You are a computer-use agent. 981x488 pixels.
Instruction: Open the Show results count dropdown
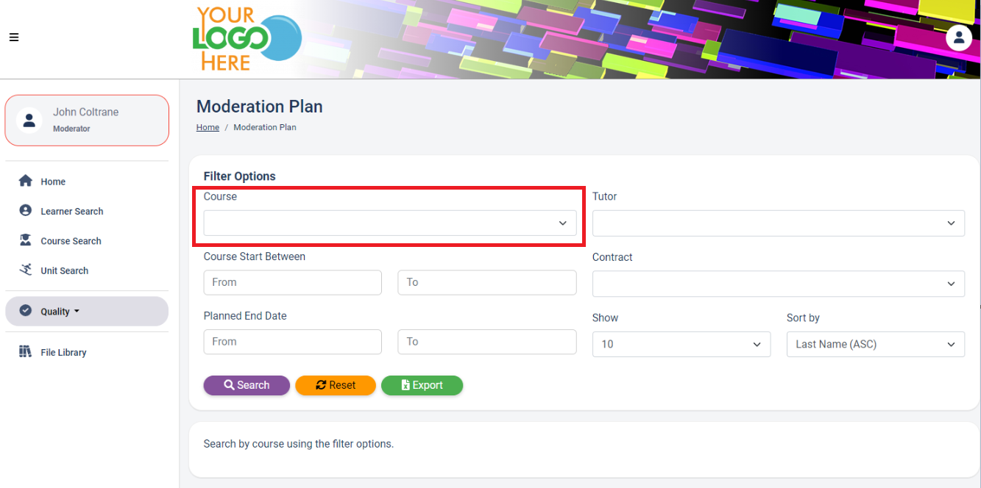point(681,344)
